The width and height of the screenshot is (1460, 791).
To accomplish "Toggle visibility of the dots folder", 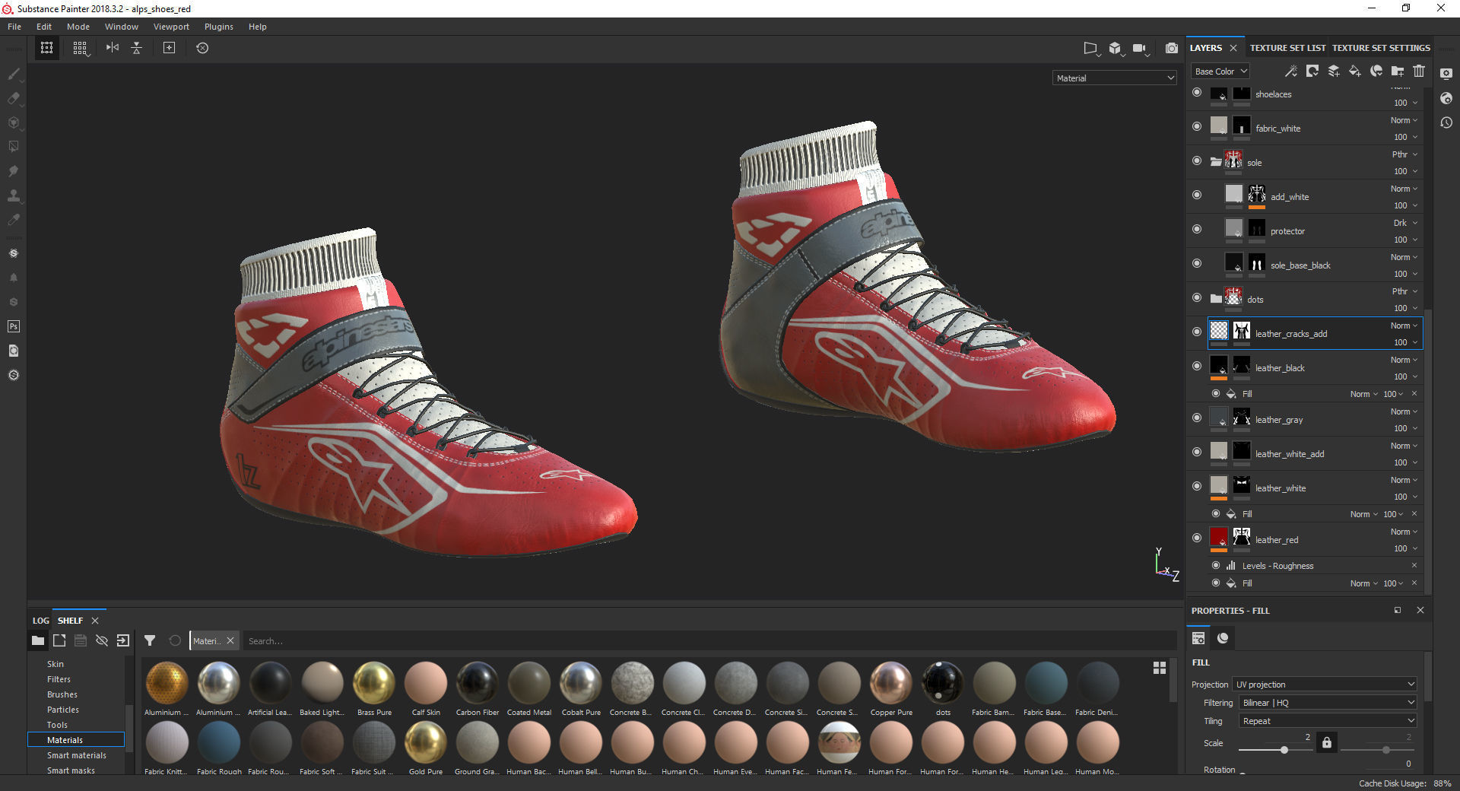I will [x=1197, y=297].
